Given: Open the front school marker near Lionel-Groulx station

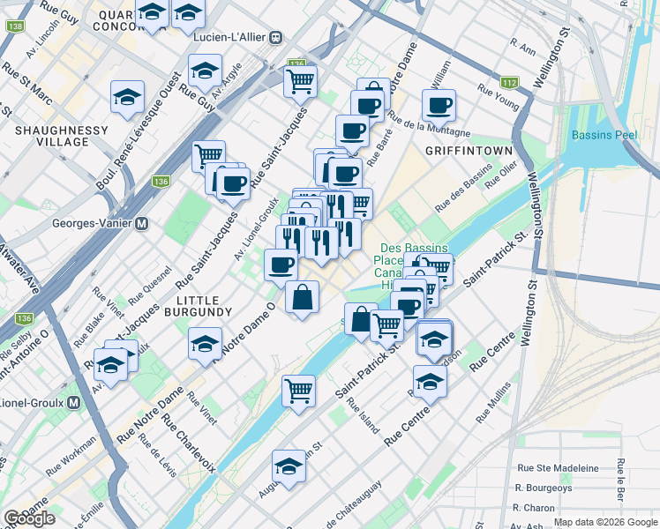Looking at the screenshot, I should click(110, 367).
